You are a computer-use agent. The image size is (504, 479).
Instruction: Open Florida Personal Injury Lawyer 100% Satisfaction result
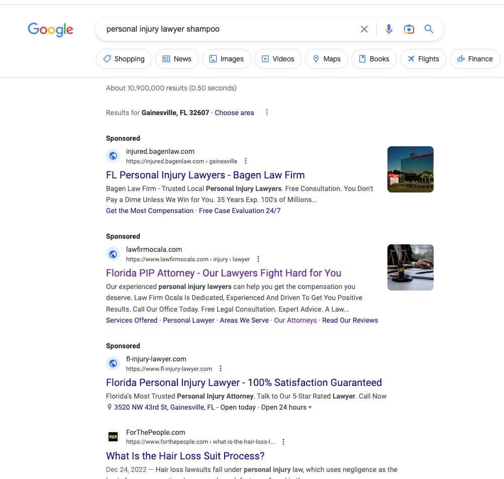pyautogui.click(x=244, y=383)
